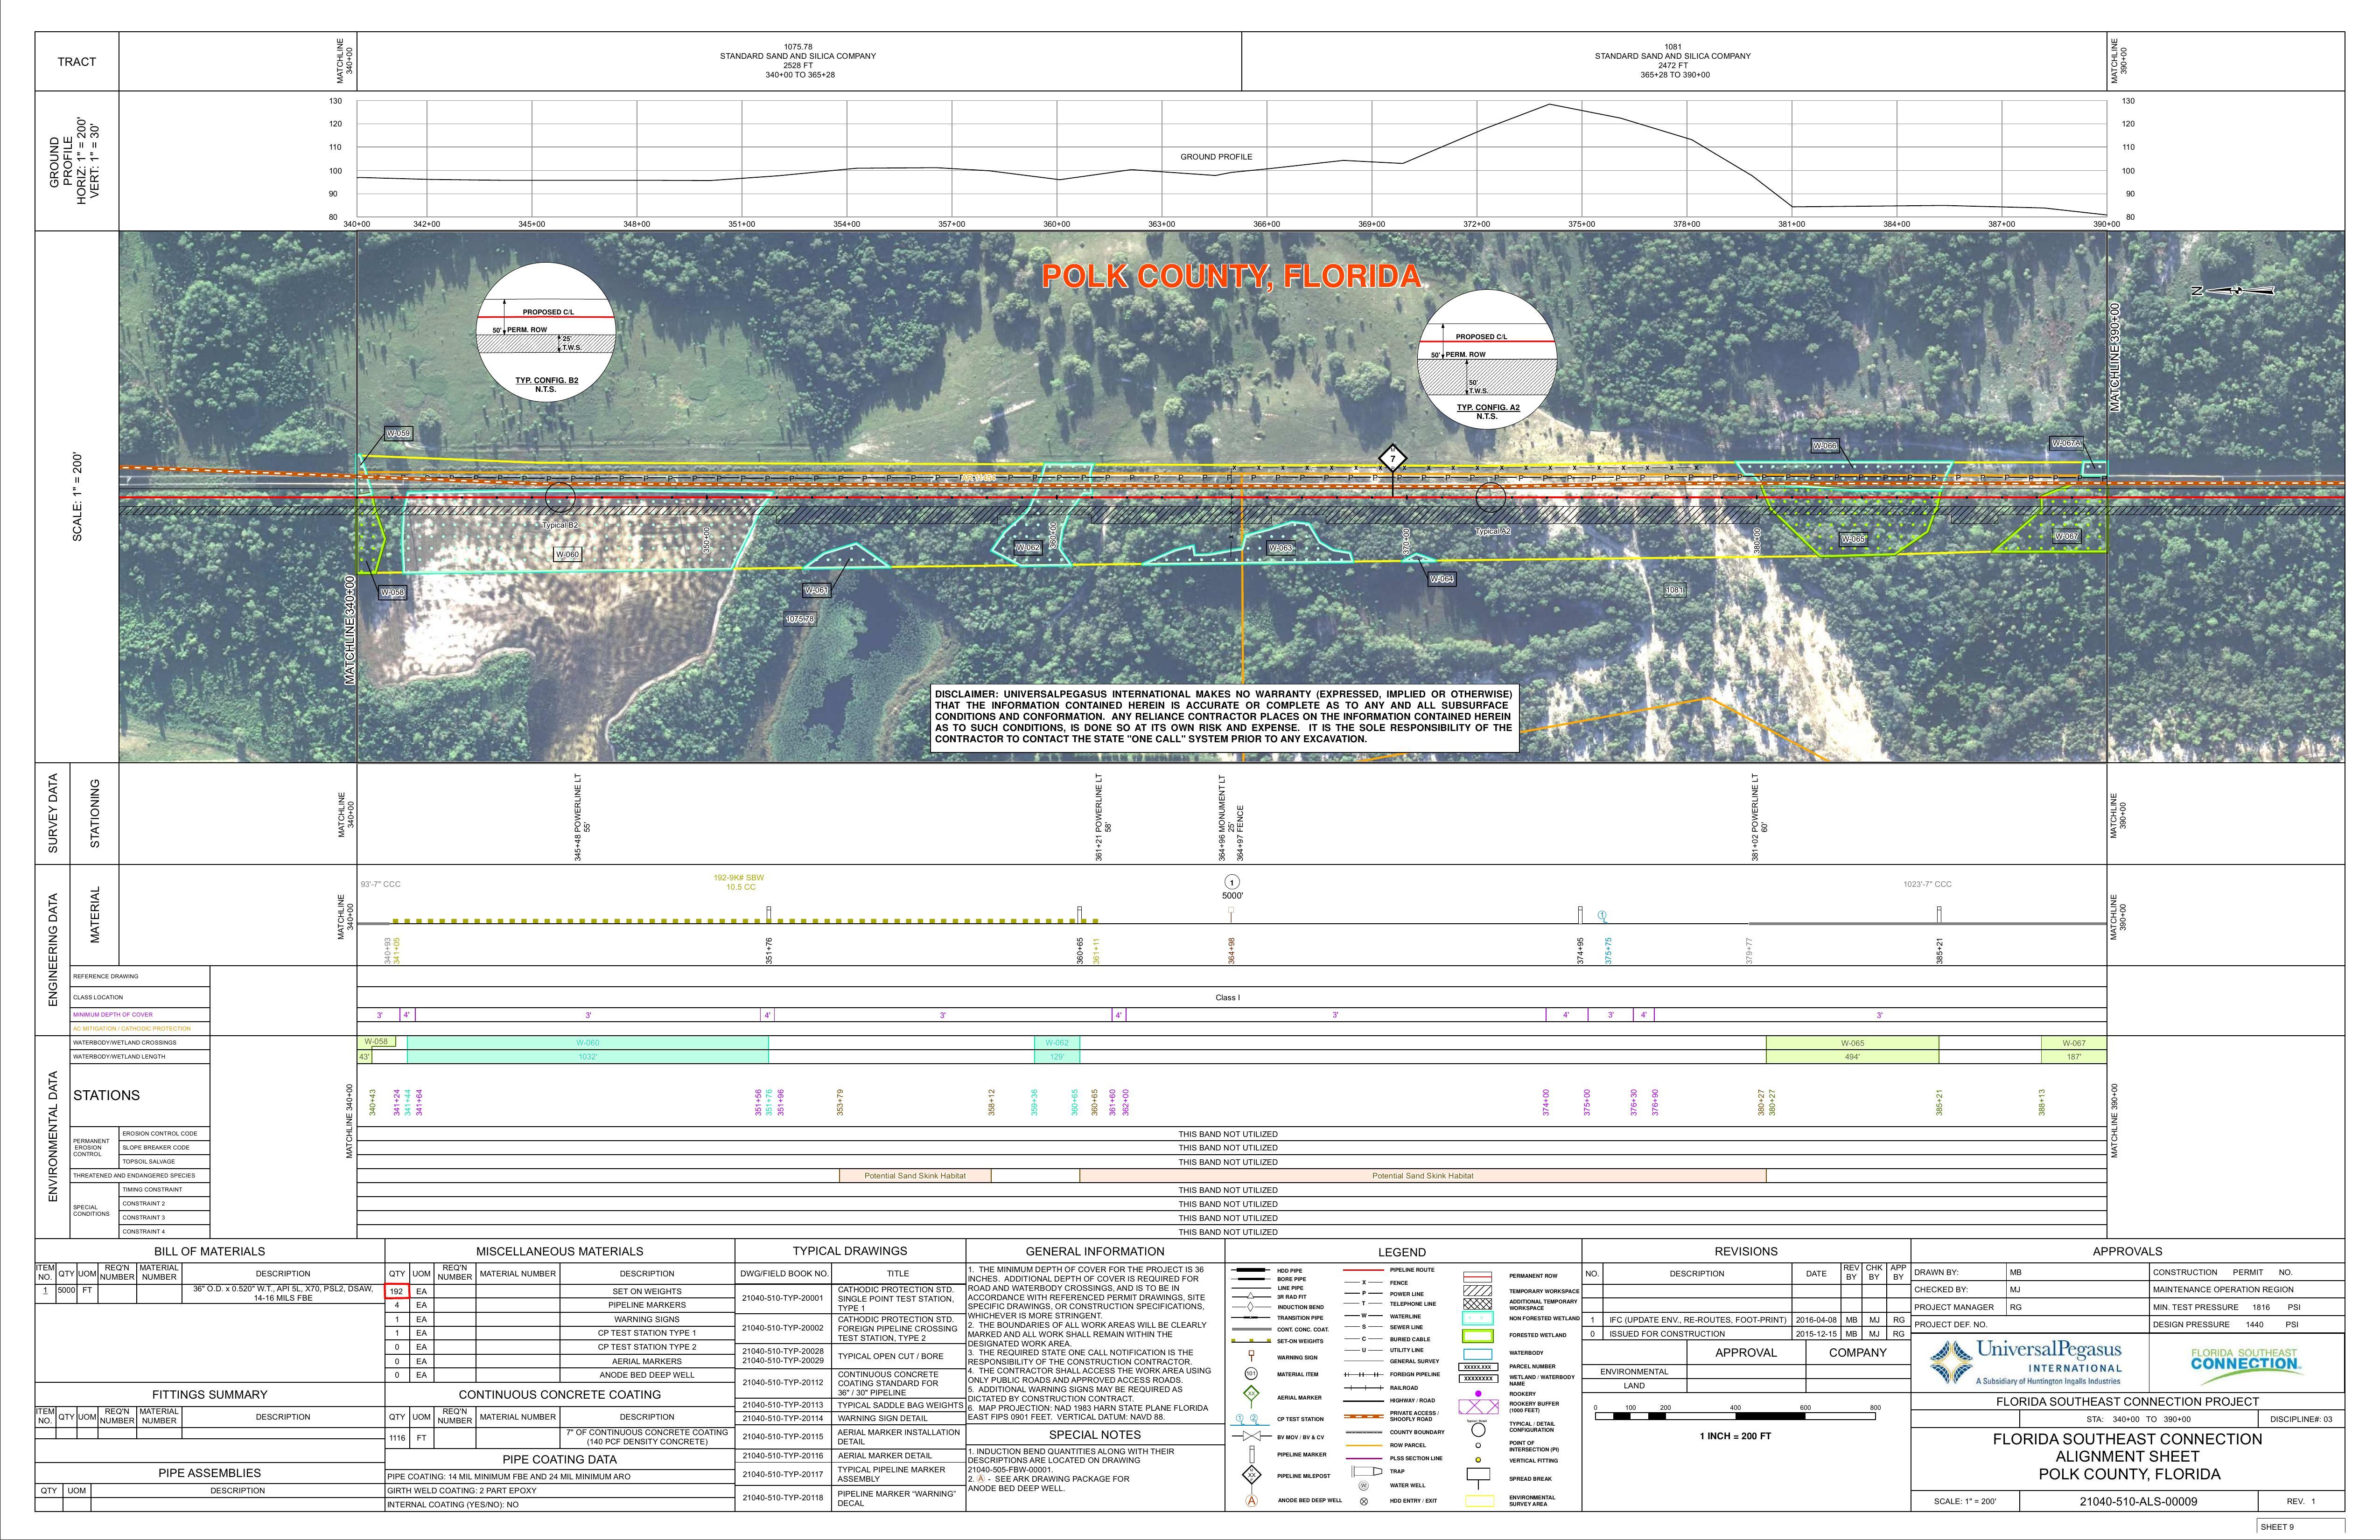Viewport: 2380px width, 1540px height.
Task: Click the Non Forested Wetland cyan legend swatch
Action: [x=1478, y=1318]
